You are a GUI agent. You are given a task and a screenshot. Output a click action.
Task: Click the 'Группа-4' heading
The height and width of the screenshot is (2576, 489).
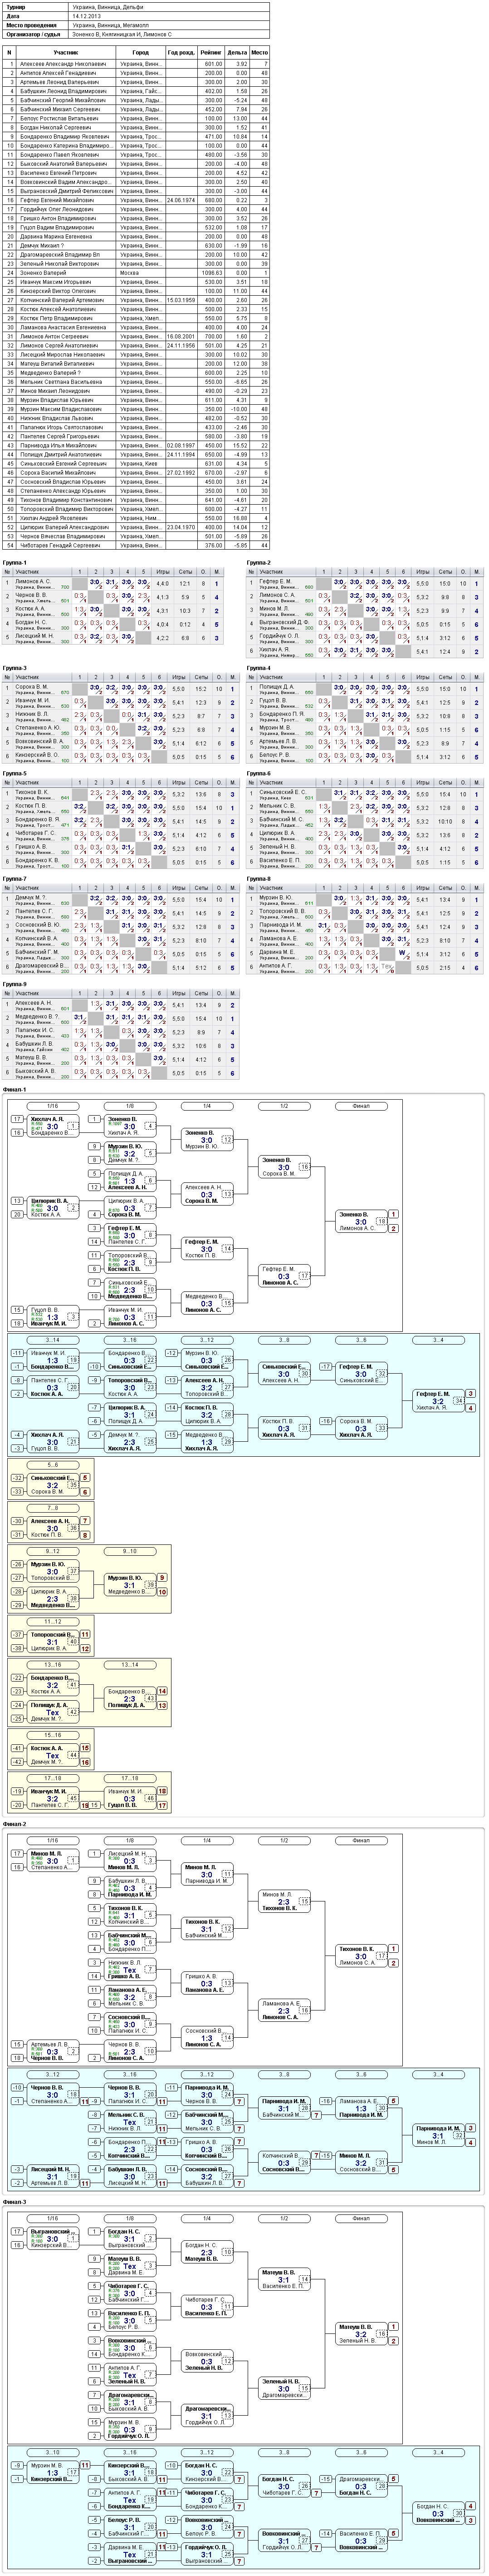[x=259, y=668]
